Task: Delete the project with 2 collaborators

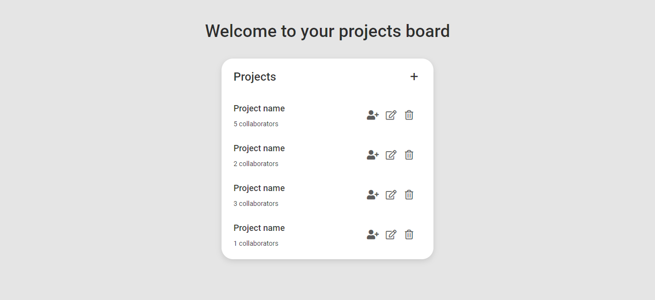Action: coord(409,155)
